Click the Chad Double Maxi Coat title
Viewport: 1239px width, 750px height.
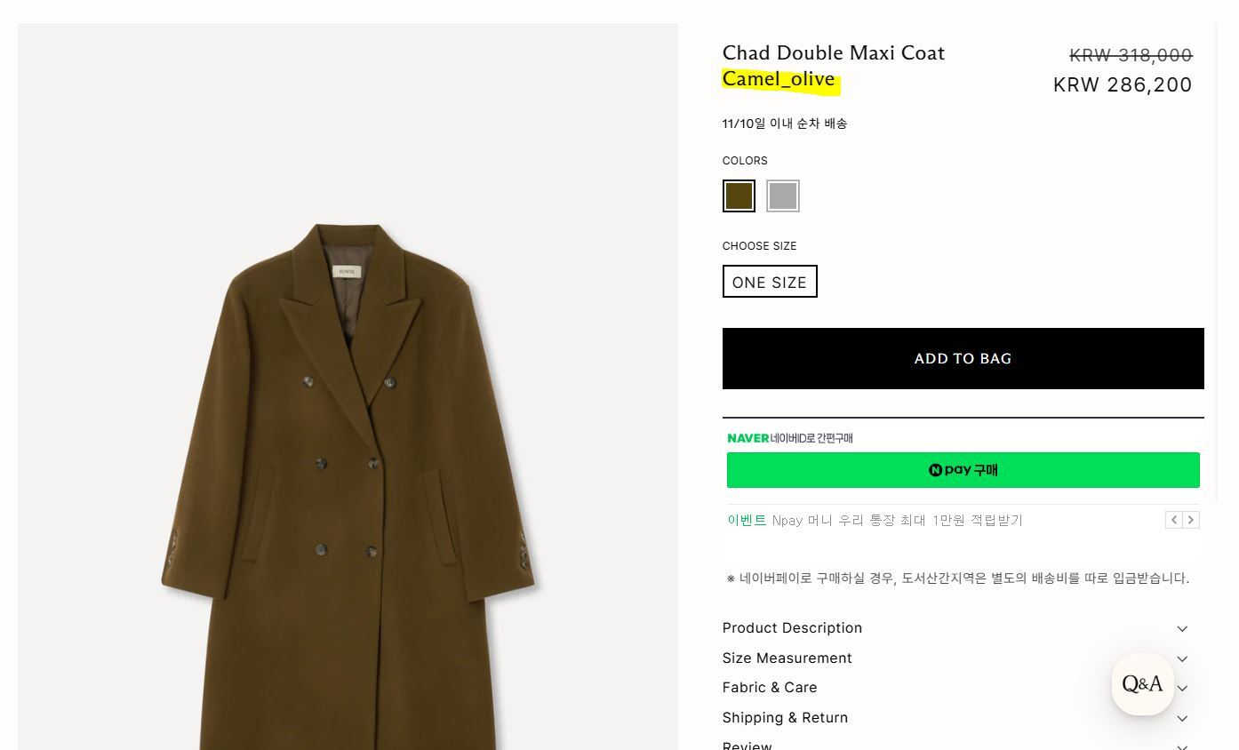(833, 52)
